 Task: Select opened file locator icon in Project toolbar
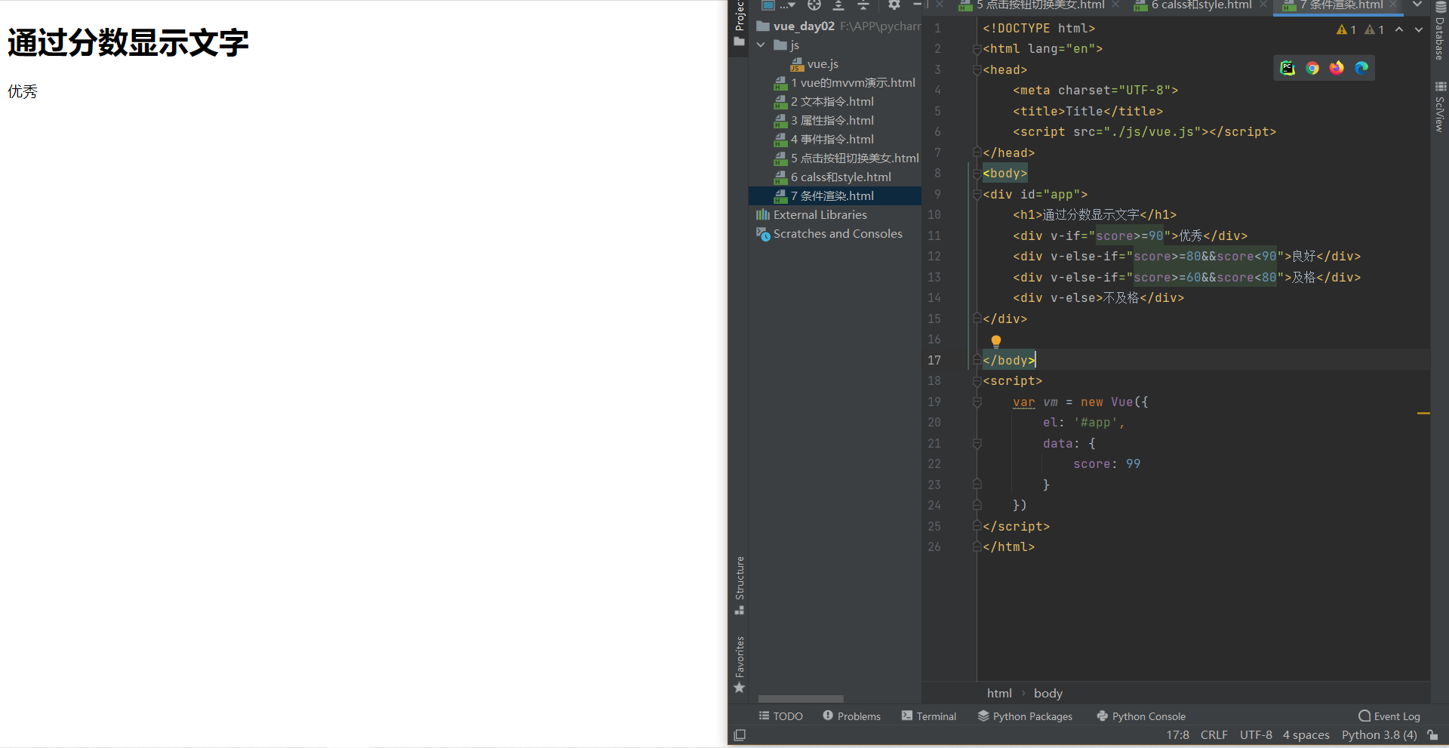[x=814, y=5]
